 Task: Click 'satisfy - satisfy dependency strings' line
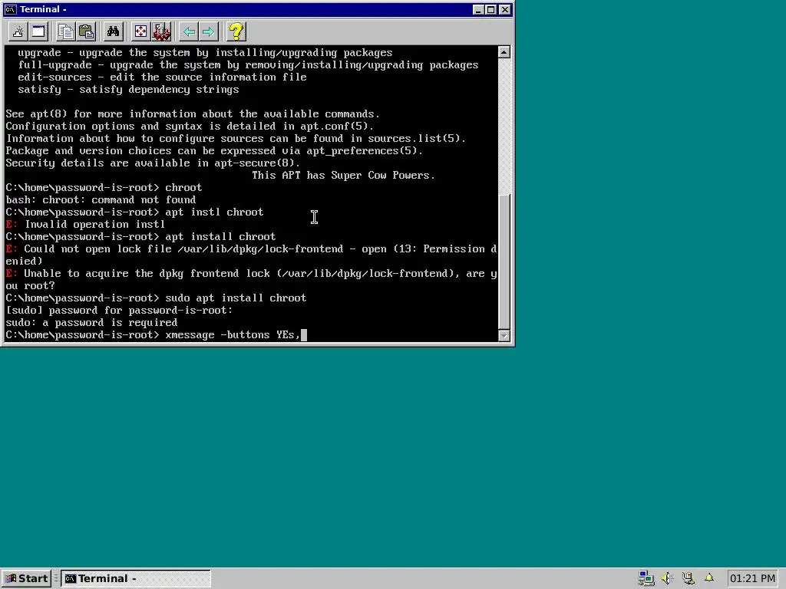[x=128, y=90]
